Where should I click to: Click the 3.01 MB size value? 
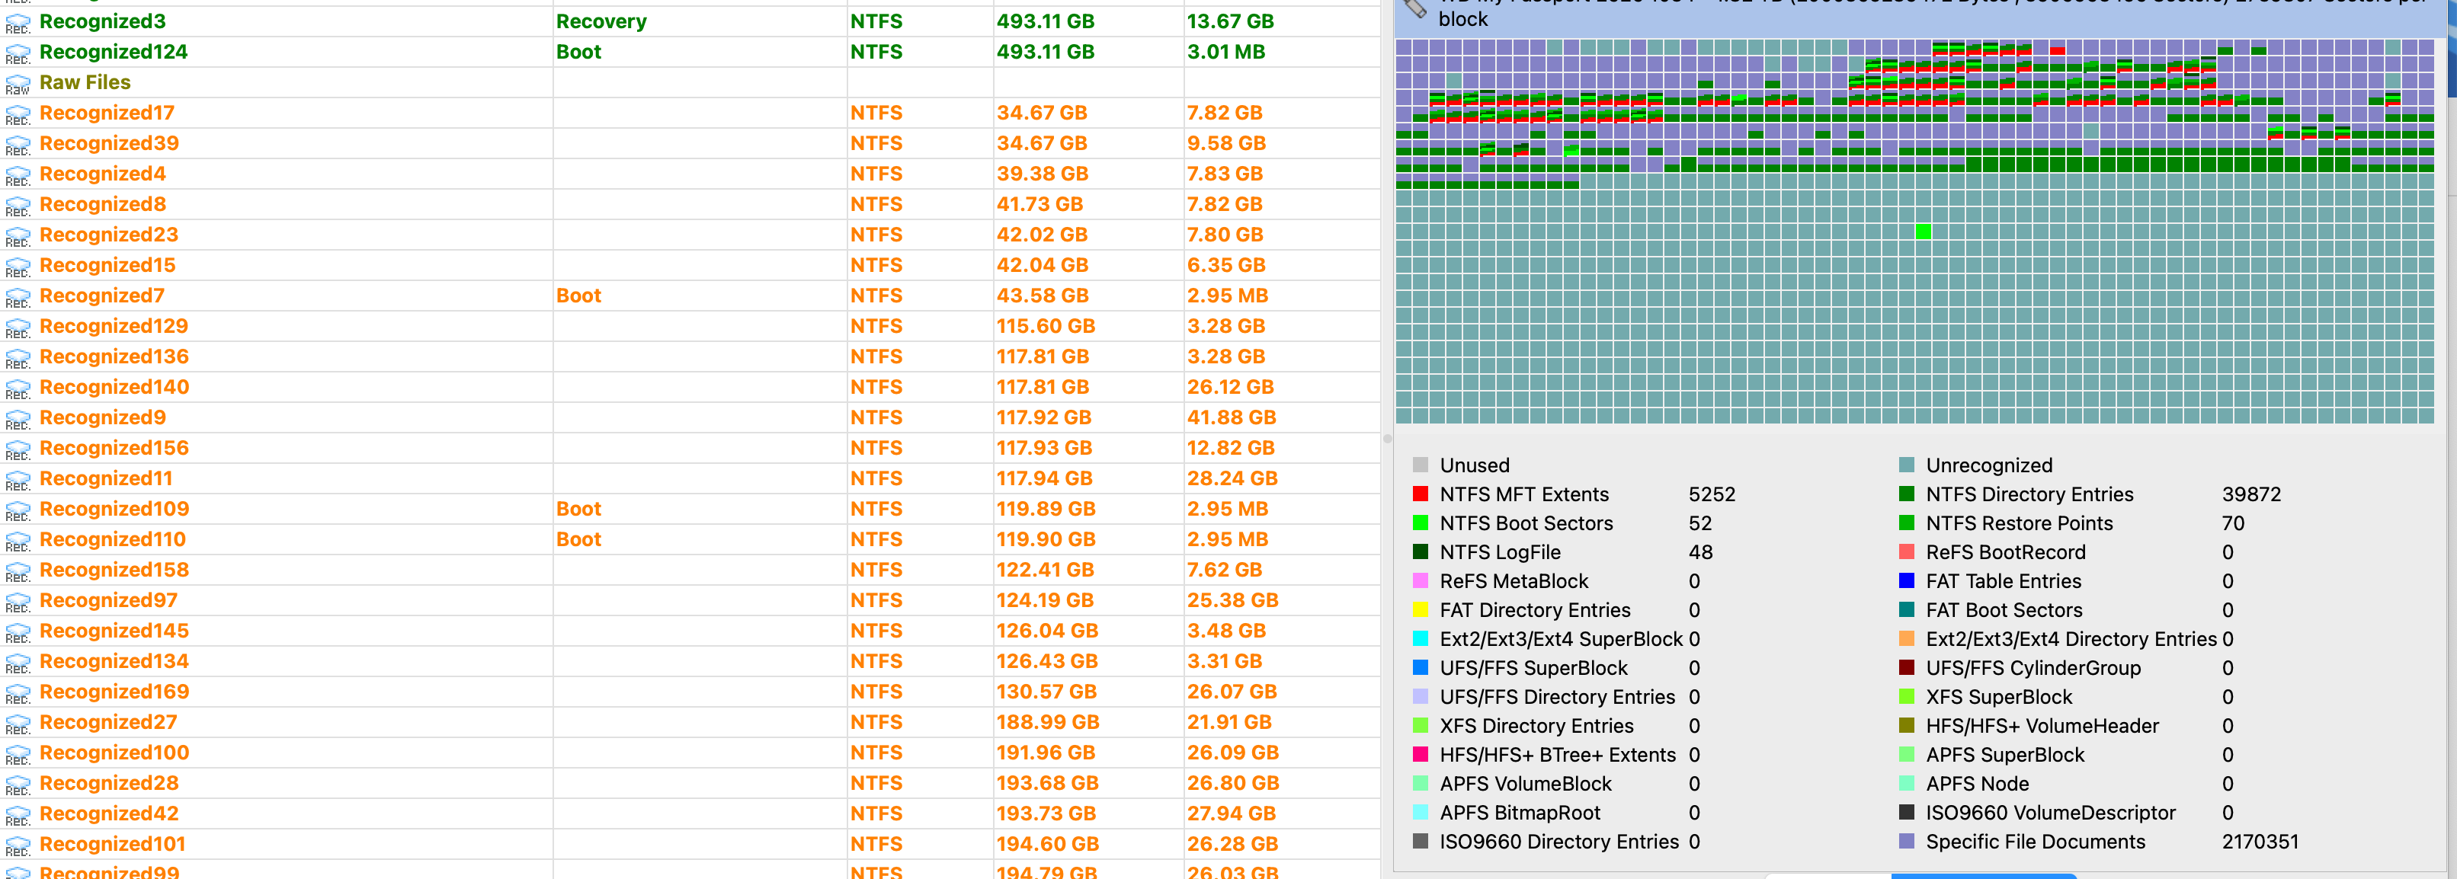(1225, 52)
